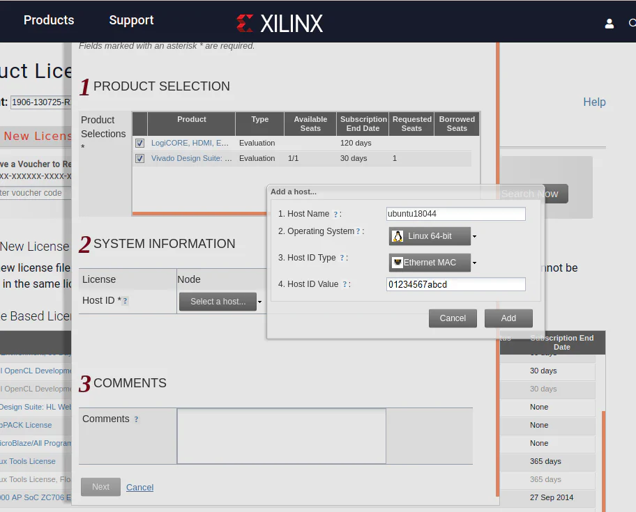This screenshot has height=512, width=636.
Task: Click the help icon next to Host ID
Action: tap(125, 301)
